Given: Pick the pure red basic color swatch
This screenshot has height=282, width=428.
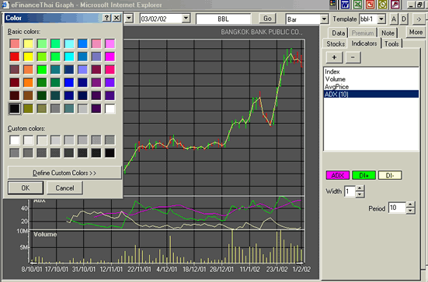Looking at the screenshot, I should tap(15, 57).
